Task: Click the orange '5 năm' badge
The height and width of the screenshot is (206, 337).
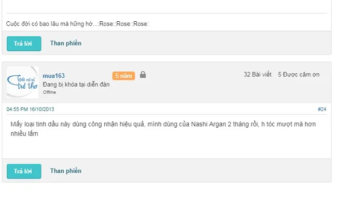Action: (x=123, y=76)
